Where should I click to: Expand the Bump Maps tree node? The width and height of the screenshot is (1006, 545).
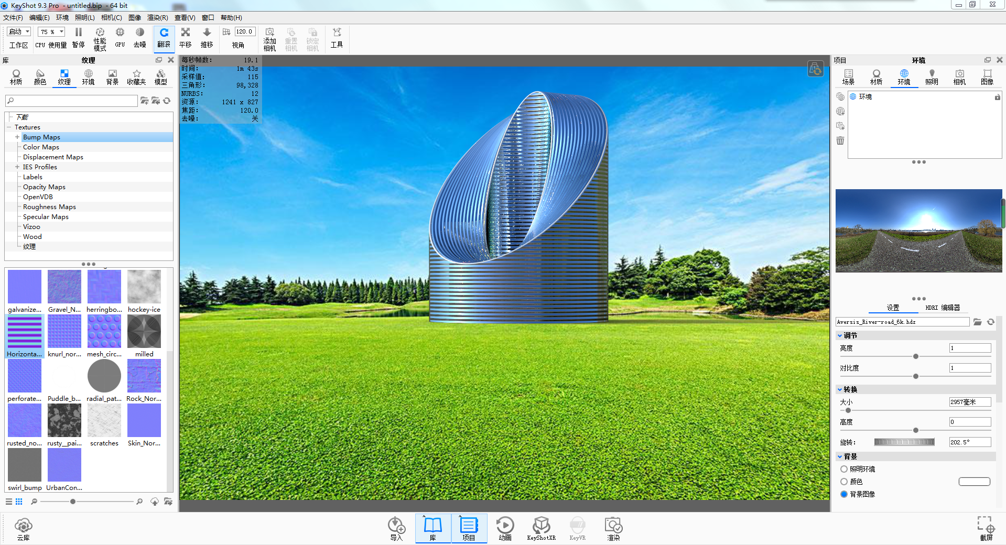tap(17, 137)
